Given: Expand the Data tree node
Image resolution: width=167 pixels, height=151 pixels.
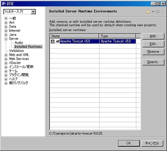Looking at the screenshot, I should pyautogui.click(x=6, y=27).
